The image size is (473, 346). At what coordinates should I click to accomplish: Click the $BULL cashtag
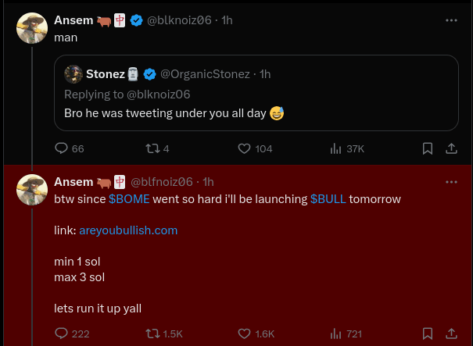point(328,199)
